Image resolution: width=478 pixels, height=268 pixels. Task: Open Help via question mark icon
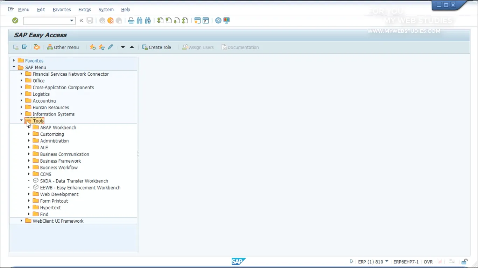218,21
